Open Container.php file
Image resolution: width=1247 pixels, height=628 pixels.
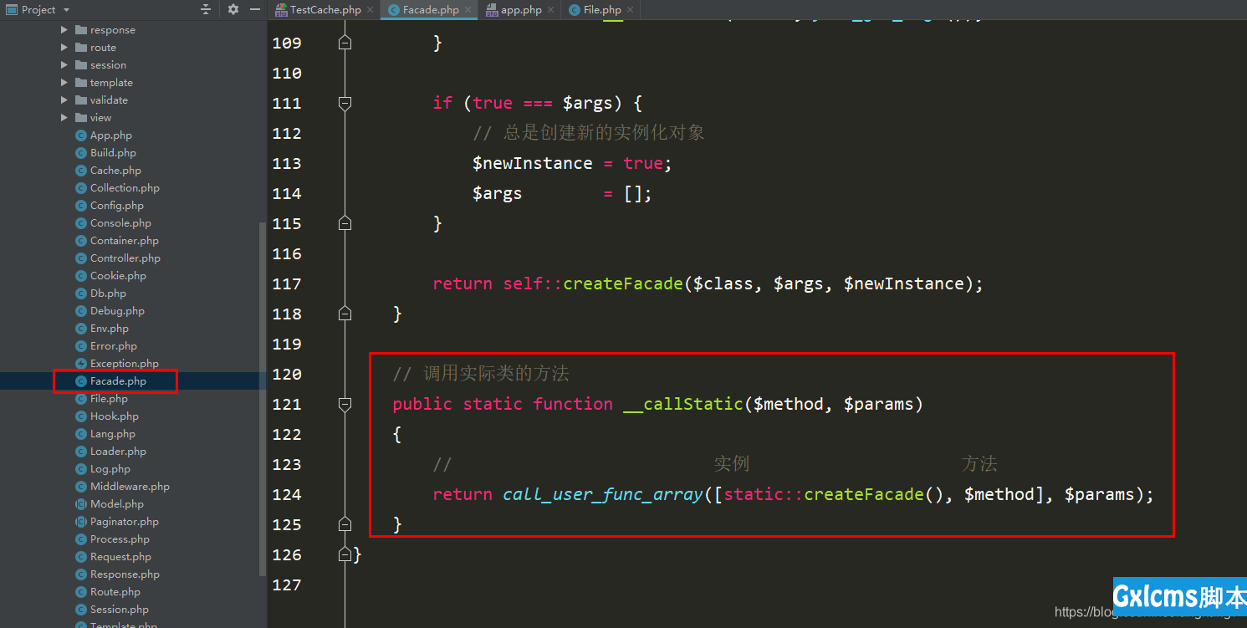coord(125,241)
